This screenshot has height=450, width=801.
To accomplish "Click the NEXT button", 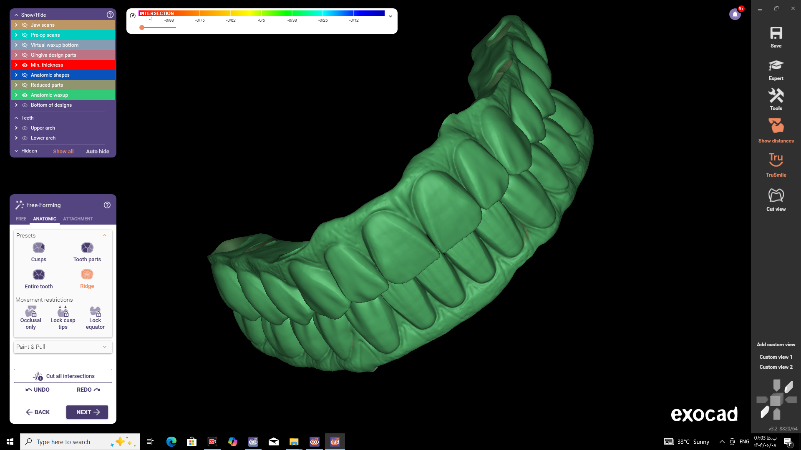I will [x=87, y=412].
